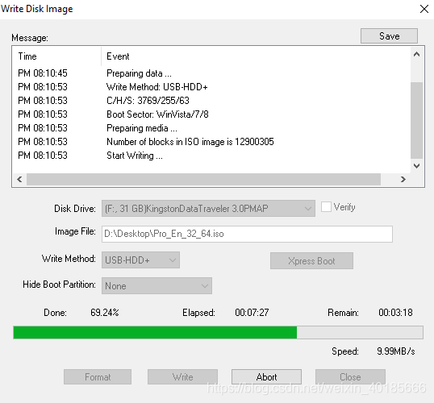
Task: Click the Remain time value 00:03:18
Action: point(395,313)
